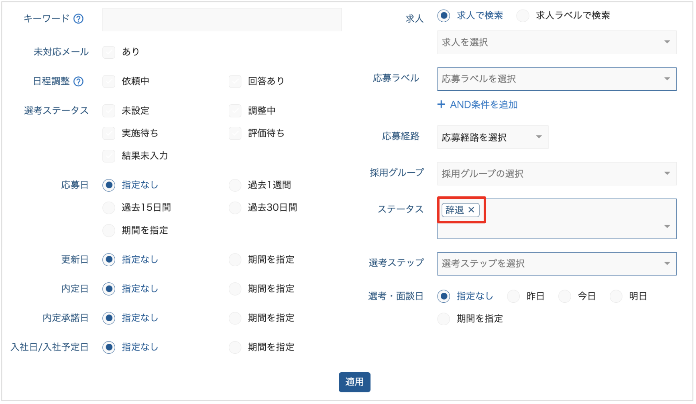Open the 日程調整 help question icon
Viewport: 696px width, 404px height.
click(x=79, y=82)
